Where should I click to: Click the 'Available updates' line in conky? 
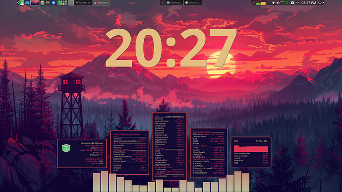click(95, 159)
